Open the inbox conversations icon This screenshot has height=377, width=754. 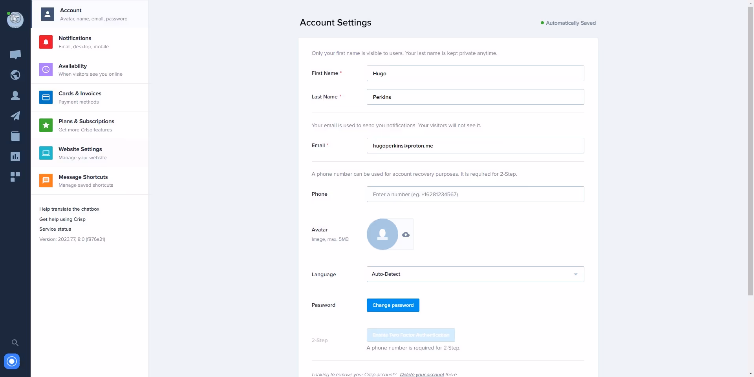click(15, 55)
